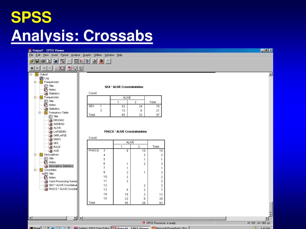Screen dimensions: 306x229
Task: Click the Designate Window exclamation icon
Action: point(108,61)
